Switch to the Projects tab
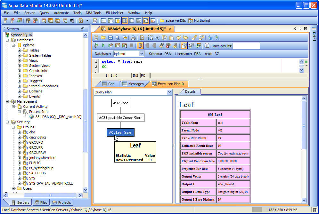Image resolution: width=319 pixels, height=214 pixels. click(62, 202)
